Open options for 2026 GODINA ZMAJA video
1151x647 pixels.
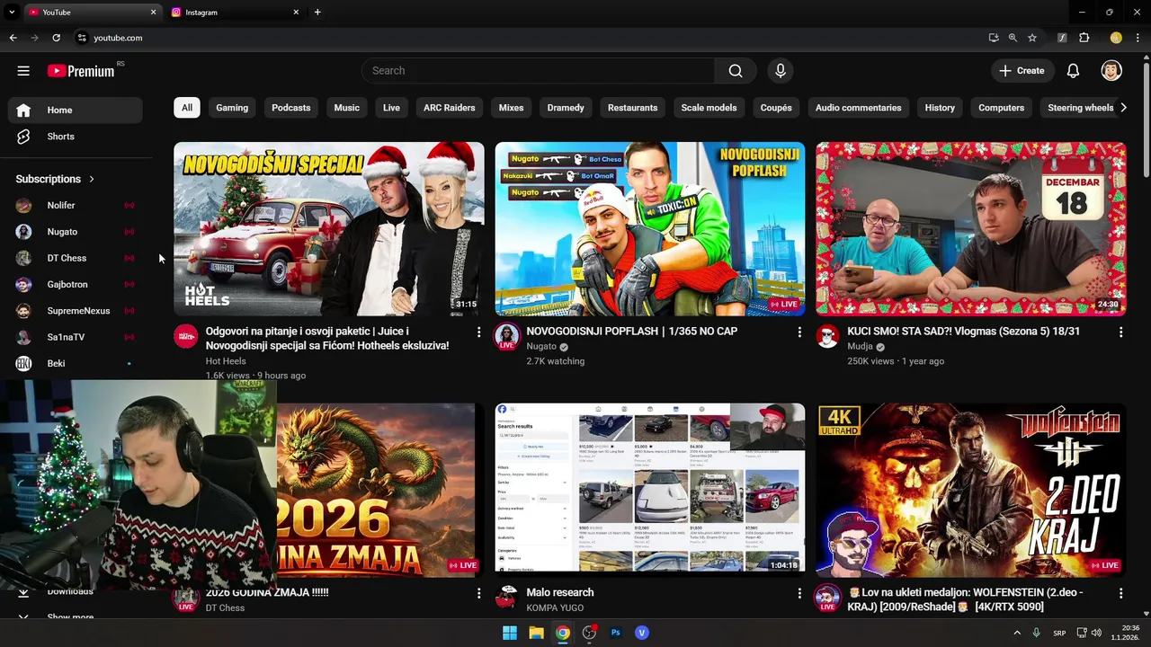click(478, 594)
